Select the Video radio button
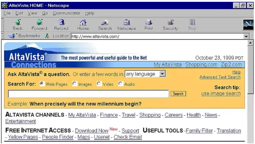The image size is (255, 144). point(99,84)
